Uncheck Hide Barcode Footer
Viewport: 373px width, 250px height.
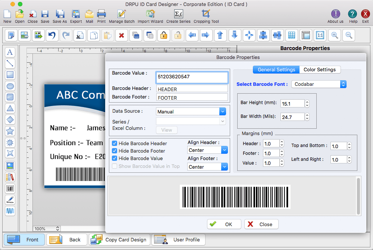(115, 151)
